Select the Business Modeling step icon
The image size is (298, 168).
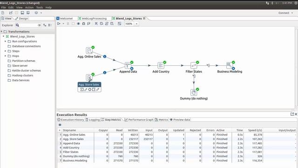(x=230, y=65)
